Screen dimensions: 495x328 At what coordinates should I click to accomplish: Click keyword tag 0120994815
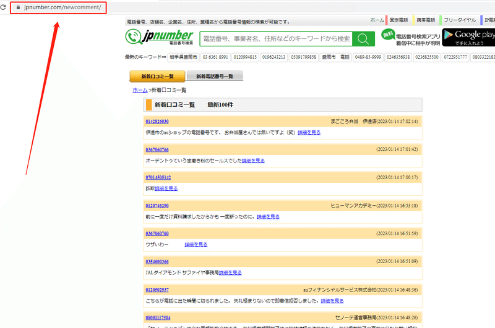tap(245, 57)
